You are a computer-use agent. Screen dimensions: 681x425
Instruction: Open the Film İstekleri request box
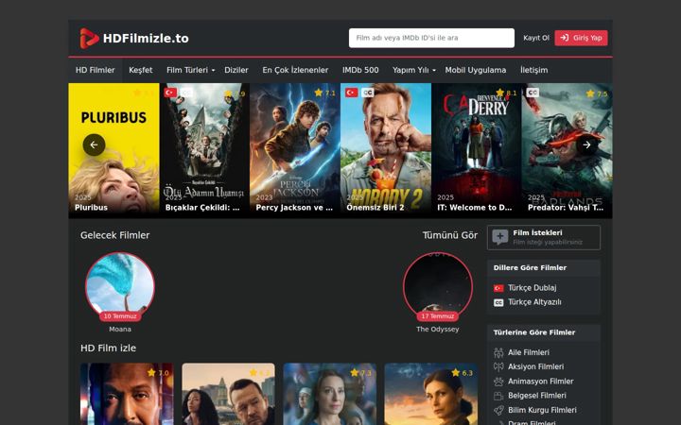544,237
